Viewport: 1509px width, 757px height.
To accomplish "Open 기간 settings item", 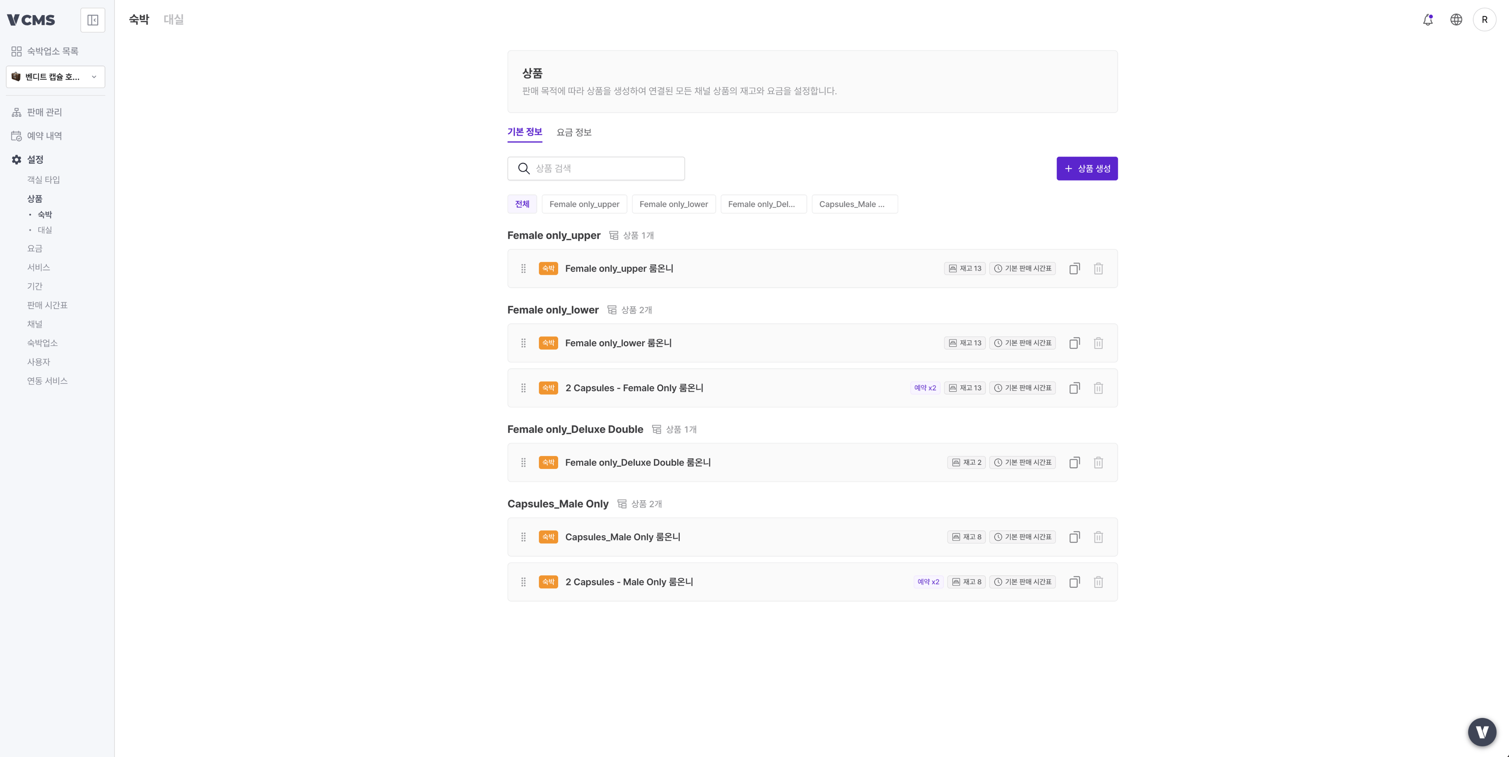I will click(x=35, y=286).
